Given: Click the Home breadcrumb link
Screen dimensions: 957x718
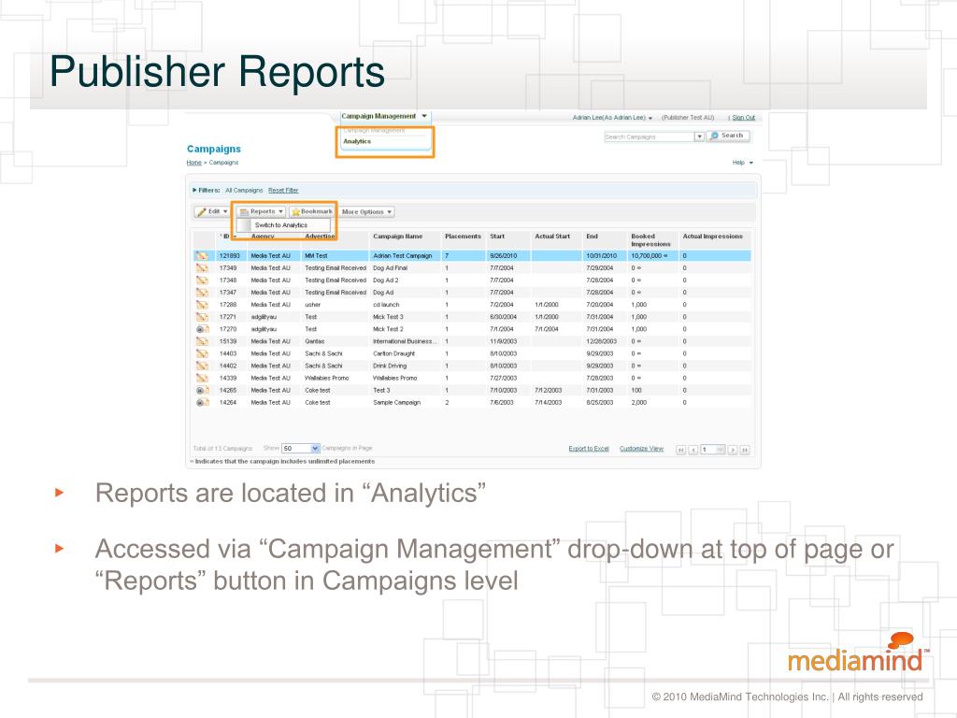Looking at the screenshot, I should [193, 163].
